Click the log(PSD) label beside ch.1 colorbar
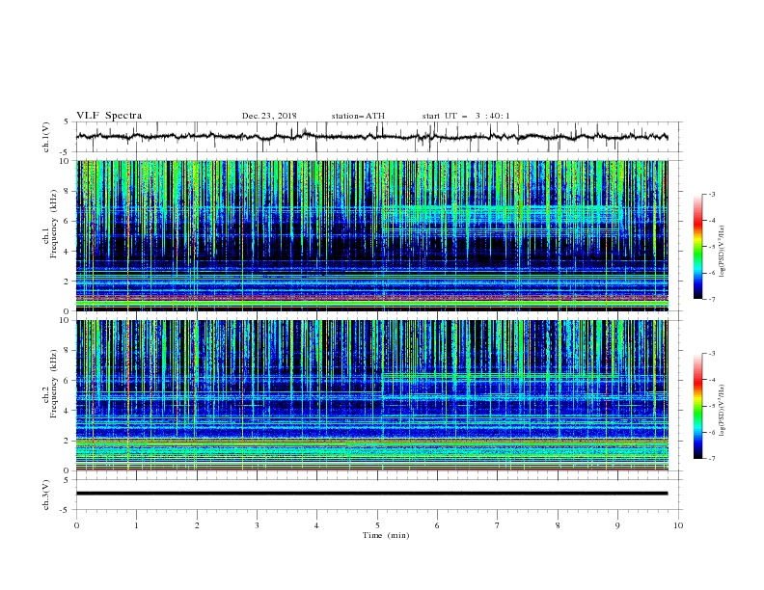The width and height of the screenshot is (764, 590). (723, 252)
